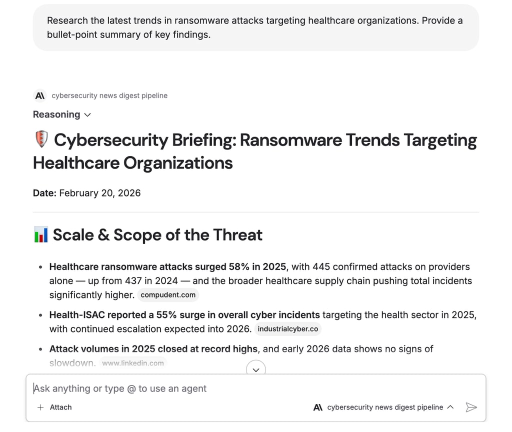The width and height of the screenshot is (512, 432).
Task: Open the www.linkedin.com source citation
Action: pos(133,363)
